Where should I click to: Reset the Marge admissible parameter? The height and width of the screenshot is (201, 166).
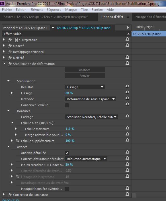tap(127, 134)
